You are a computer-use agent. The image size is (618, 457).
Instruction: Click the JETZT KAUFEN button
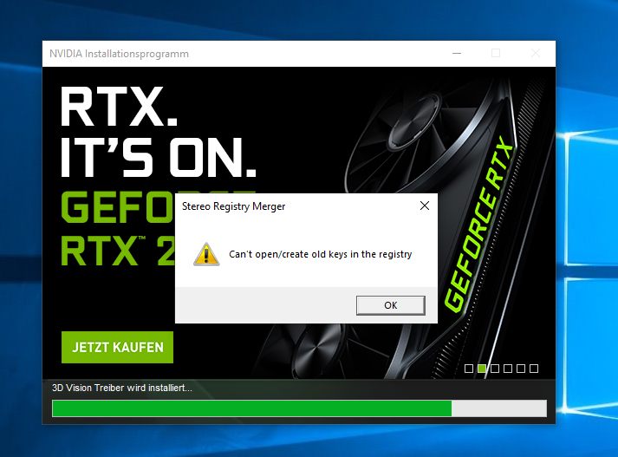(118, 347)
